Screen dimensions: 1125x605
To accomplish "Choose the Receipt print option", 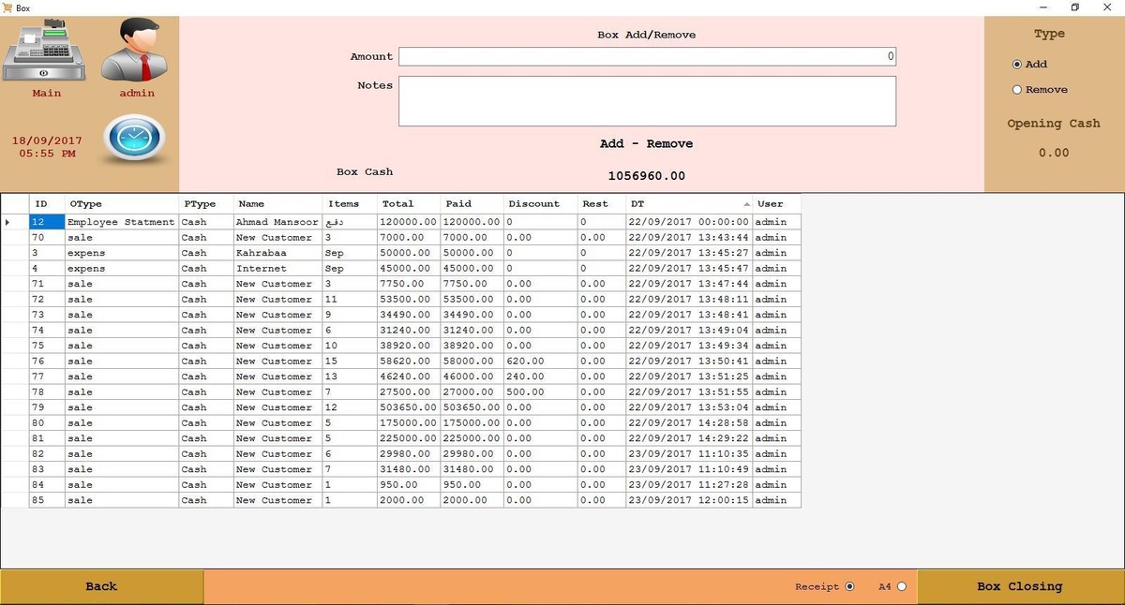I will [849, 587].
